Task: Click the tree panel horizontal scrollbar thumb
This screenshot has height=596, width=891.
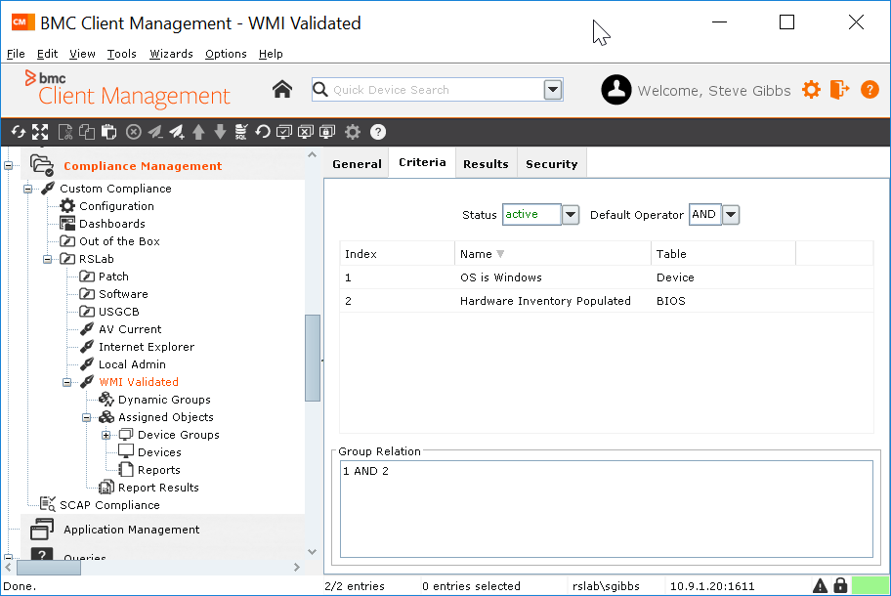Action: [x=49, y=567]
